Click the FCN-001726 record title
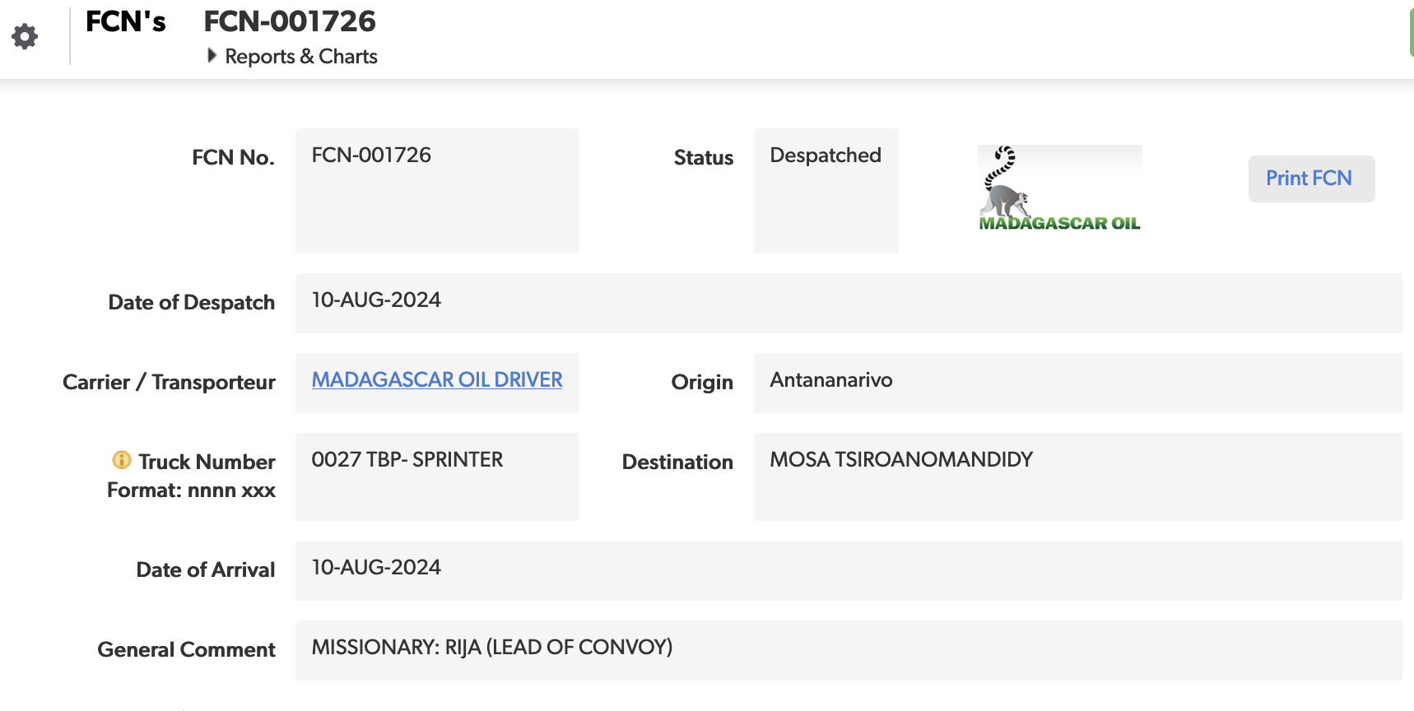 click(x=290, y=22)
